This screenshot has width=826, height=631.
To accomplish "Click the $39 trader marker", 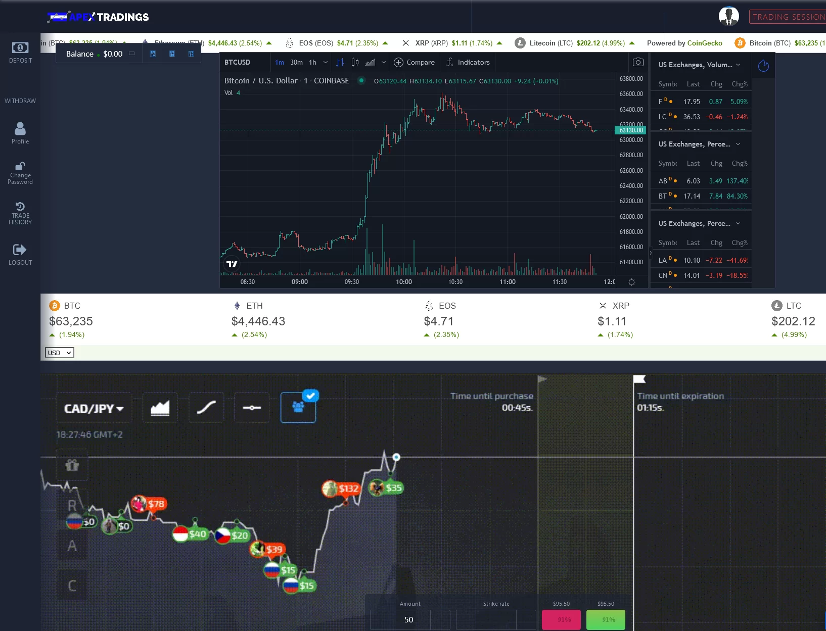I will pos(267,549).
